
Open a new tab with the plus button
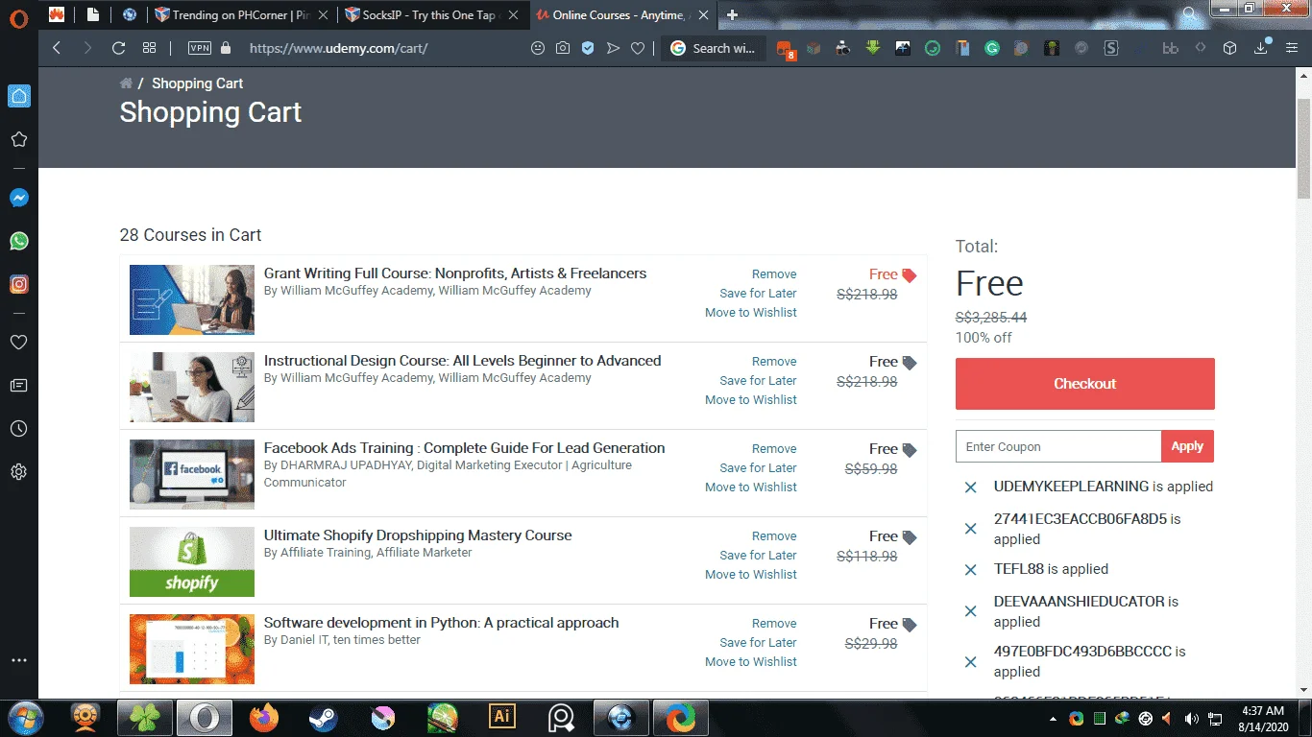tap(733, 15)
